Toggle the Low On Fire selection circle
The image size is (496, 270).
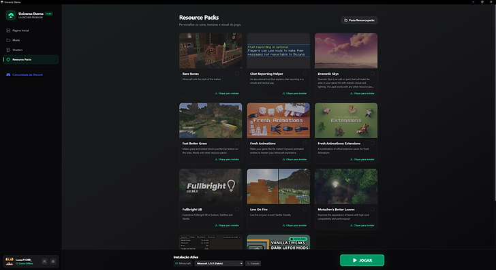click(305, 209)
